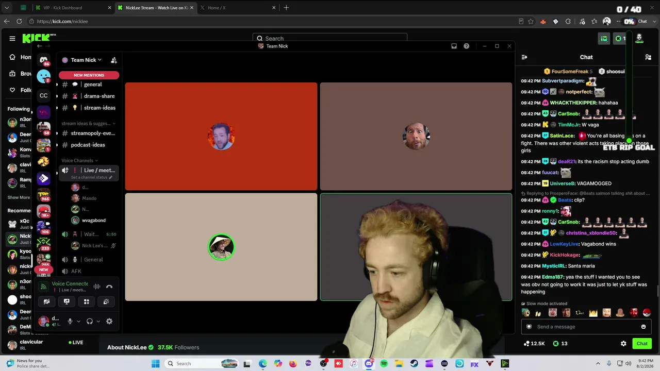660x371 pixels.
Task: Open browser tab list dropdown
Action: [7, 8]
